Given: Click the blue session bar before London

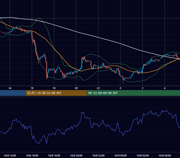Looking at the screenshot, I should [13, 93].
